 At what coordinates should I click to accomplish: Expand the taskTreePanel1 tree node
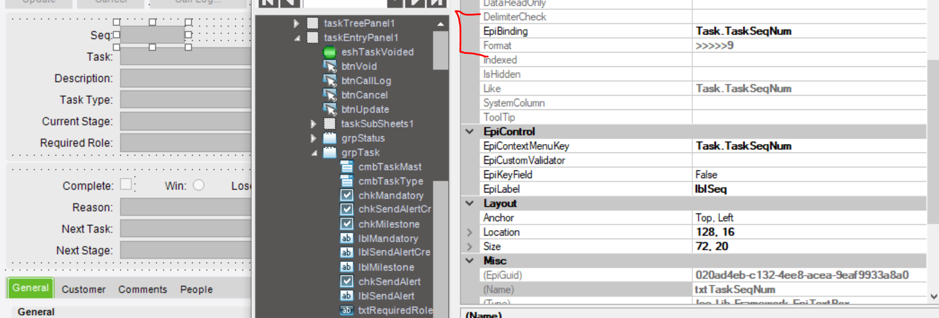tap(296, 23)
